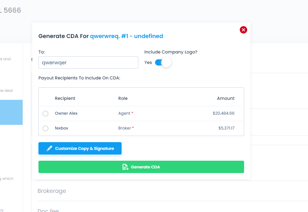This screenshot has width=308, height=212.
Task: Click the pencil icon on Customize button
Action: (x=49, y=148)
